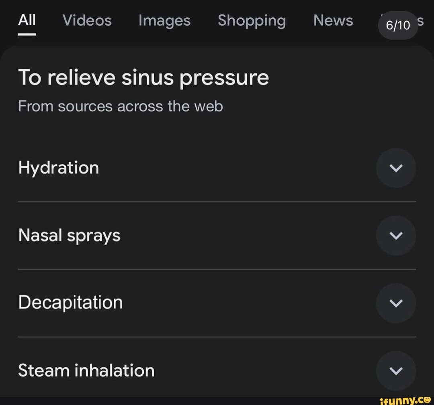This screenshot has height=405, width=434.
Task: Open the Decapitation result entry
Action: [x=70, y=303]
